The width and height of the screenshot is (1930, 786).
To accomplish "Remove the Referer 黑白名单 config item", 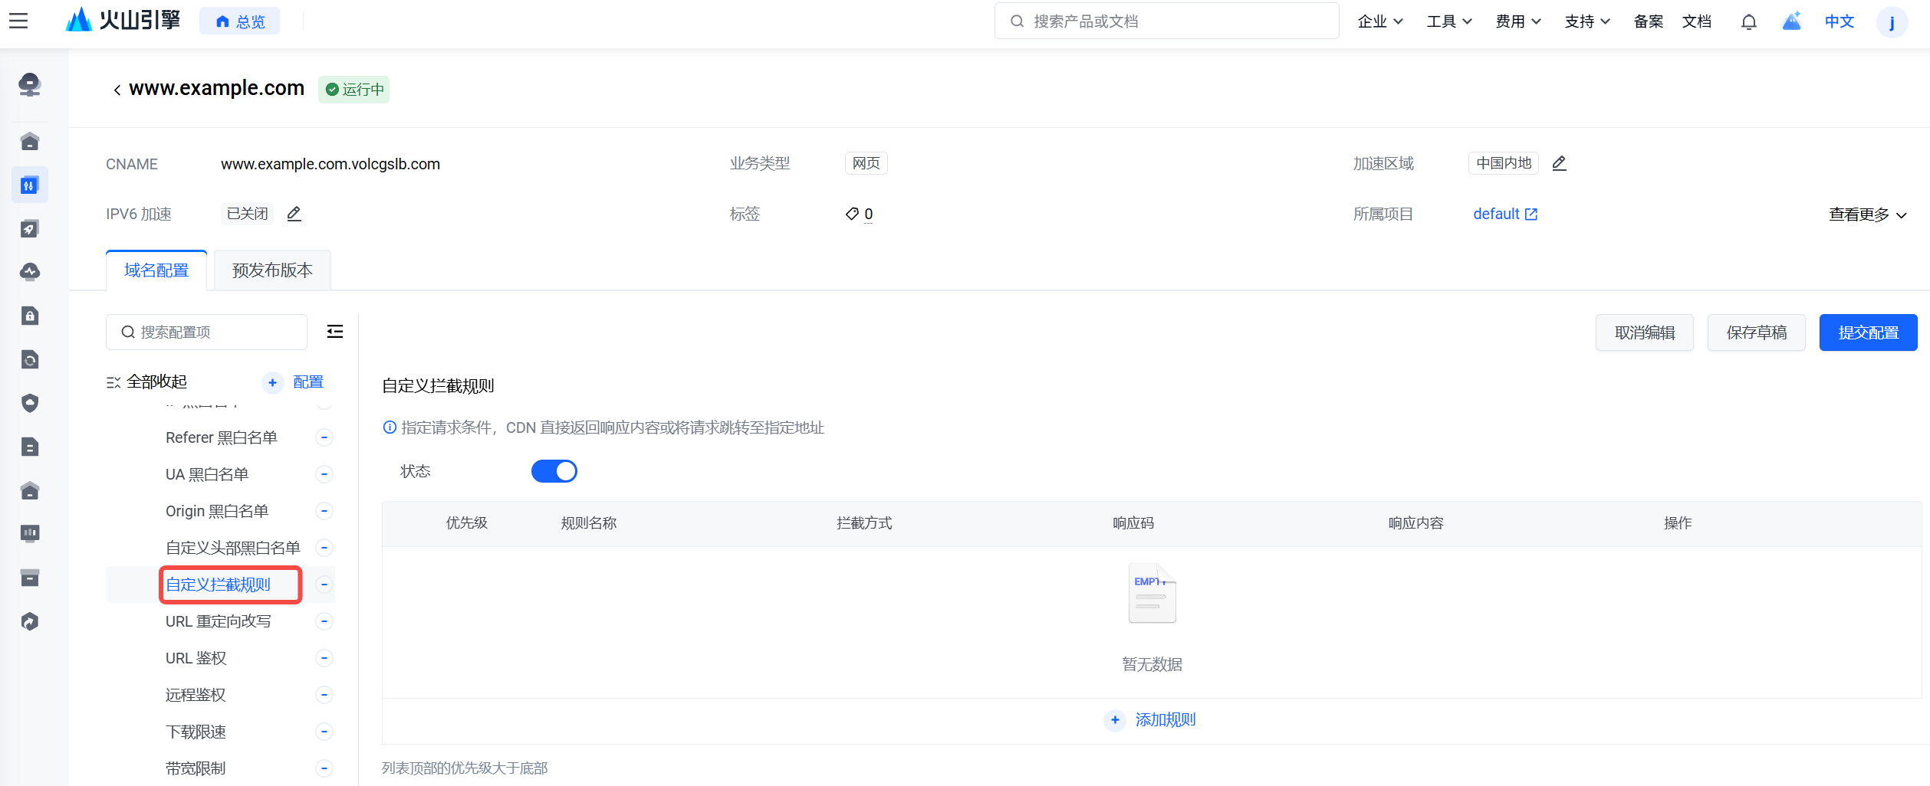I will click(x=324, y=437).
